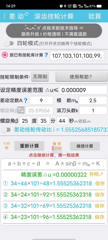Viewport: 108px width, 240px height.
Task: Open help icon beside 按已有挂轮库计算
Action: (46, 55)
